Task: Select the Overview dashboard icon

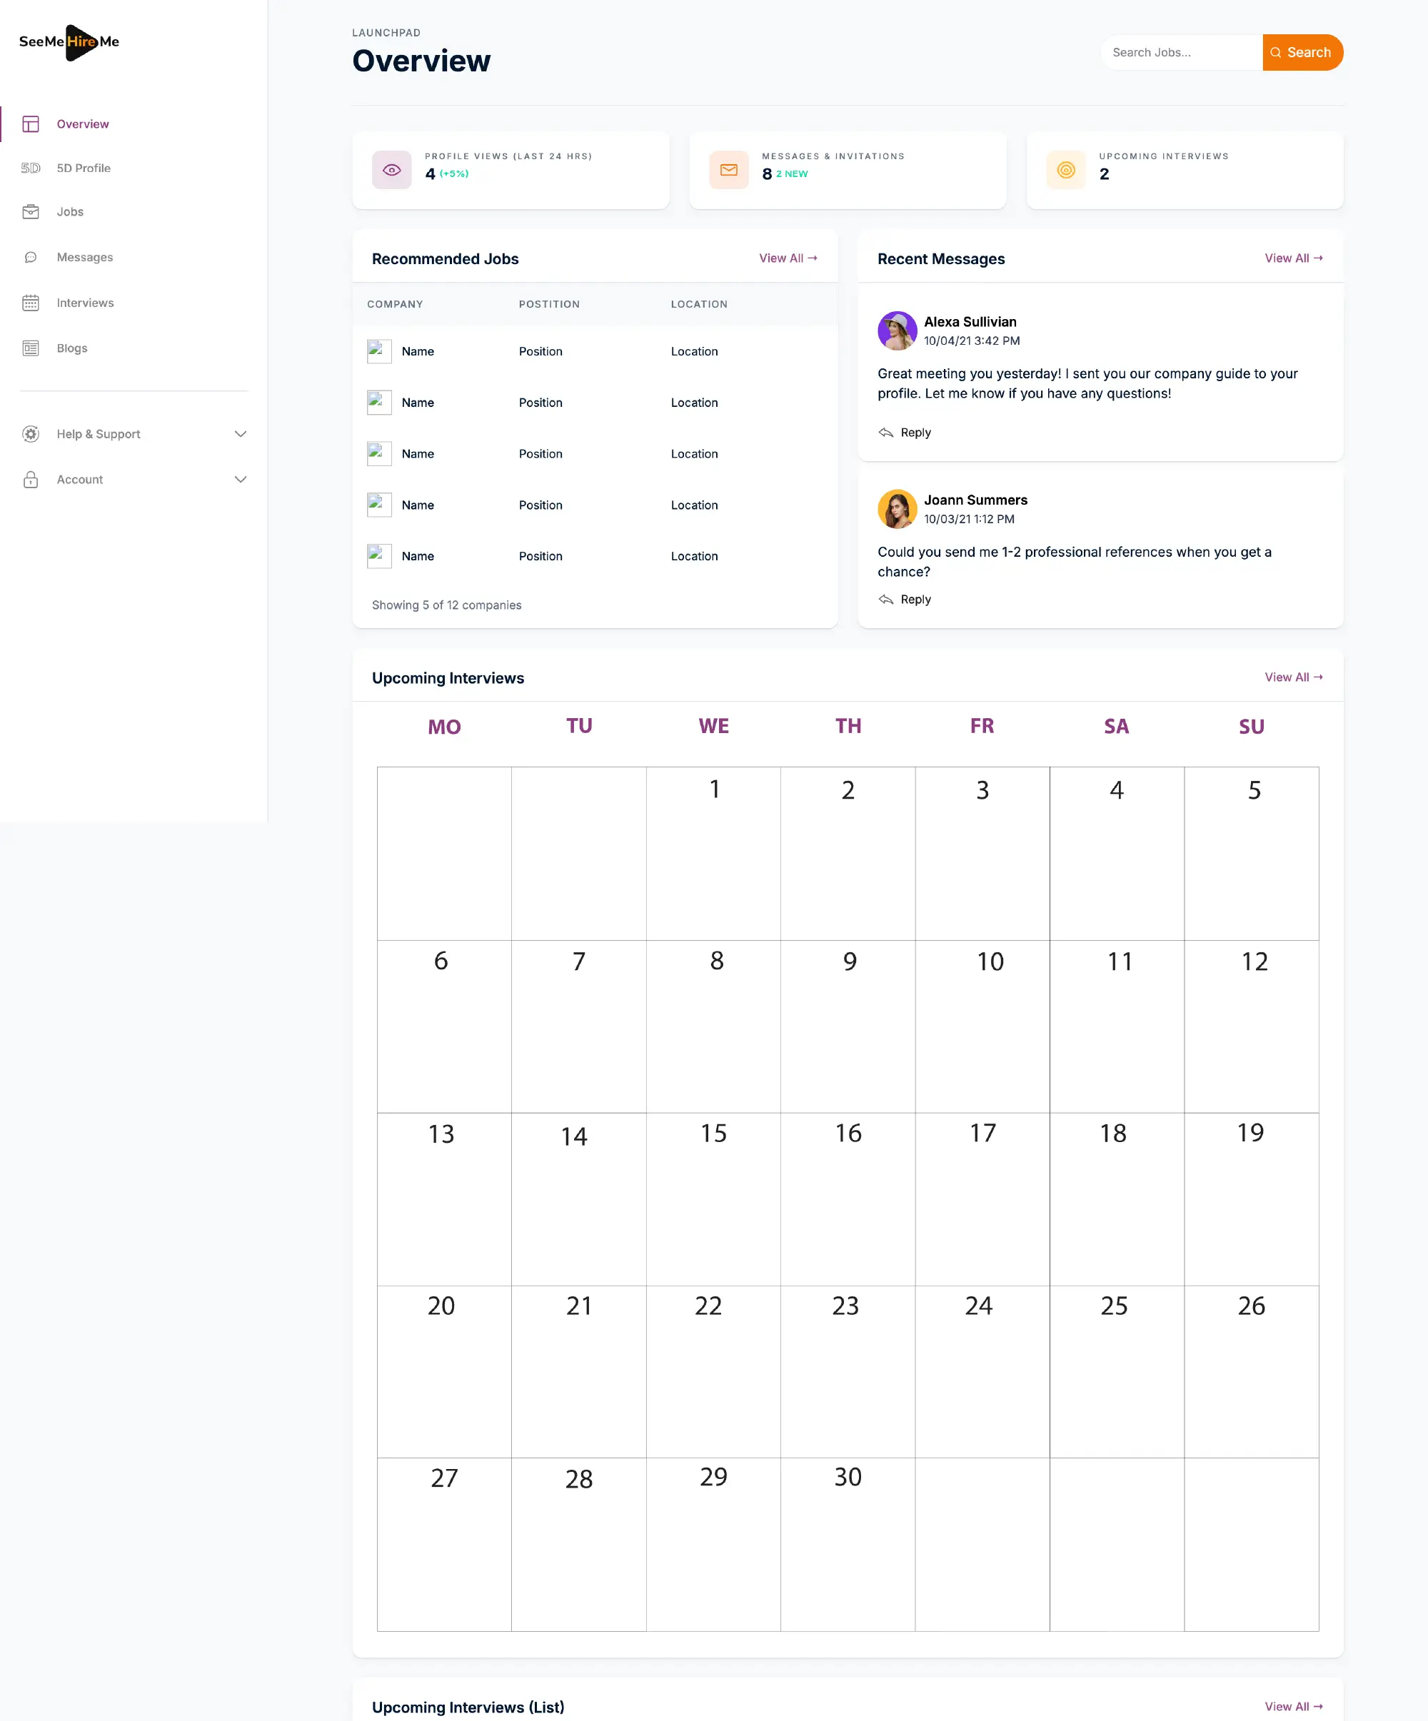Action: pyautogui.click(x=30, y=123)
